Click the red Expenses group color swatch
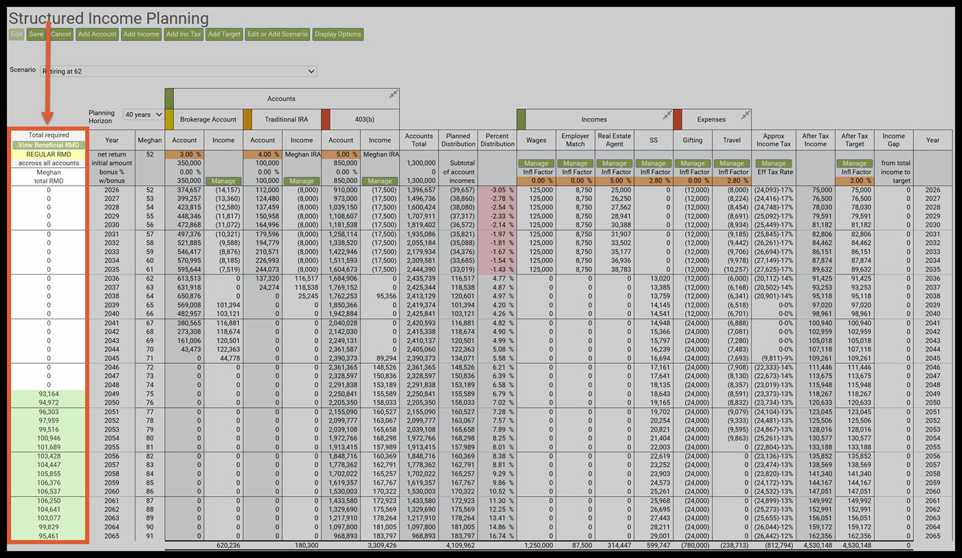Screen dimensions: 962x558 (678, 119)
